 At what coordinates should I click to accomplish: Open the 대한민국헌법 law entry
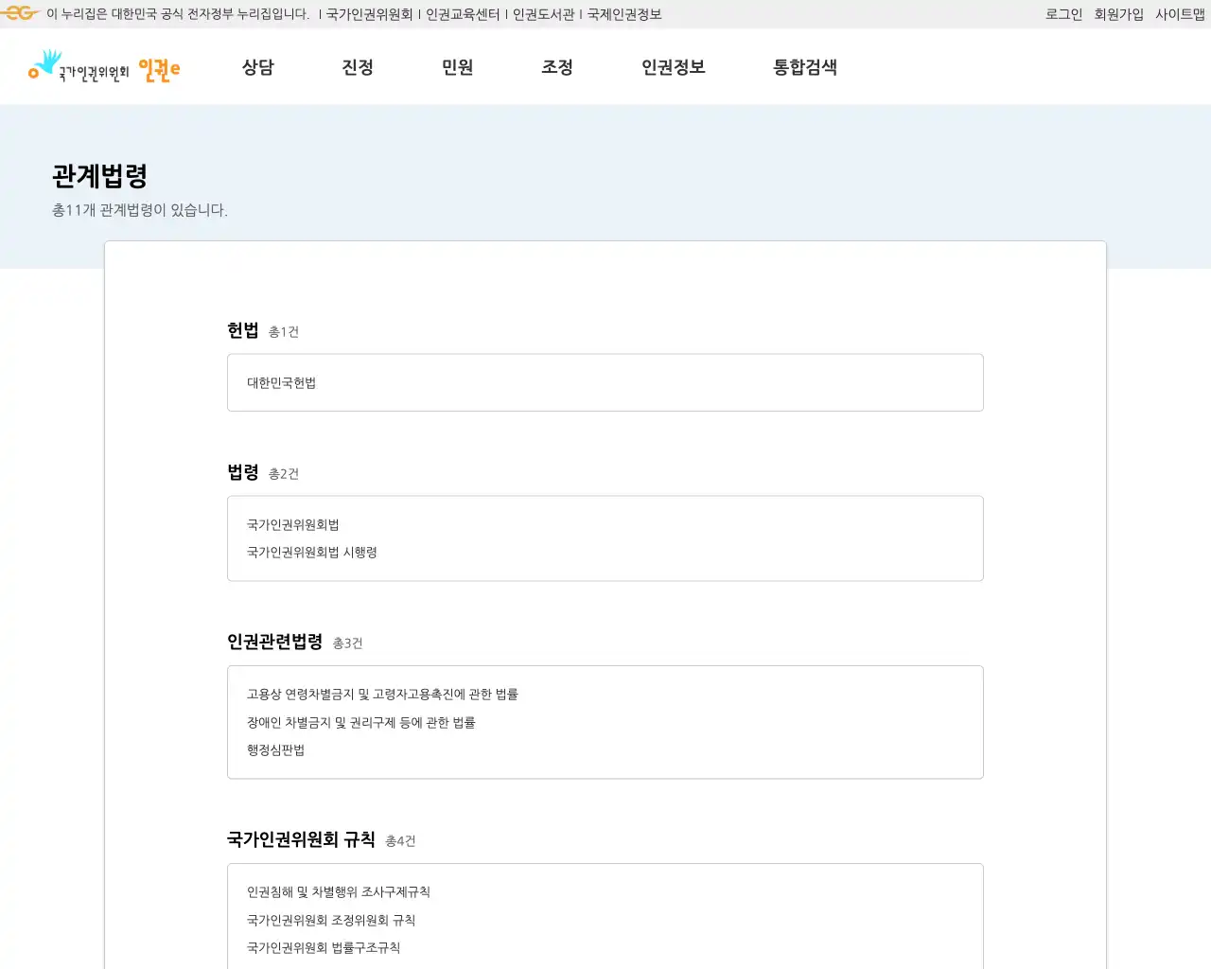(282, 382)
